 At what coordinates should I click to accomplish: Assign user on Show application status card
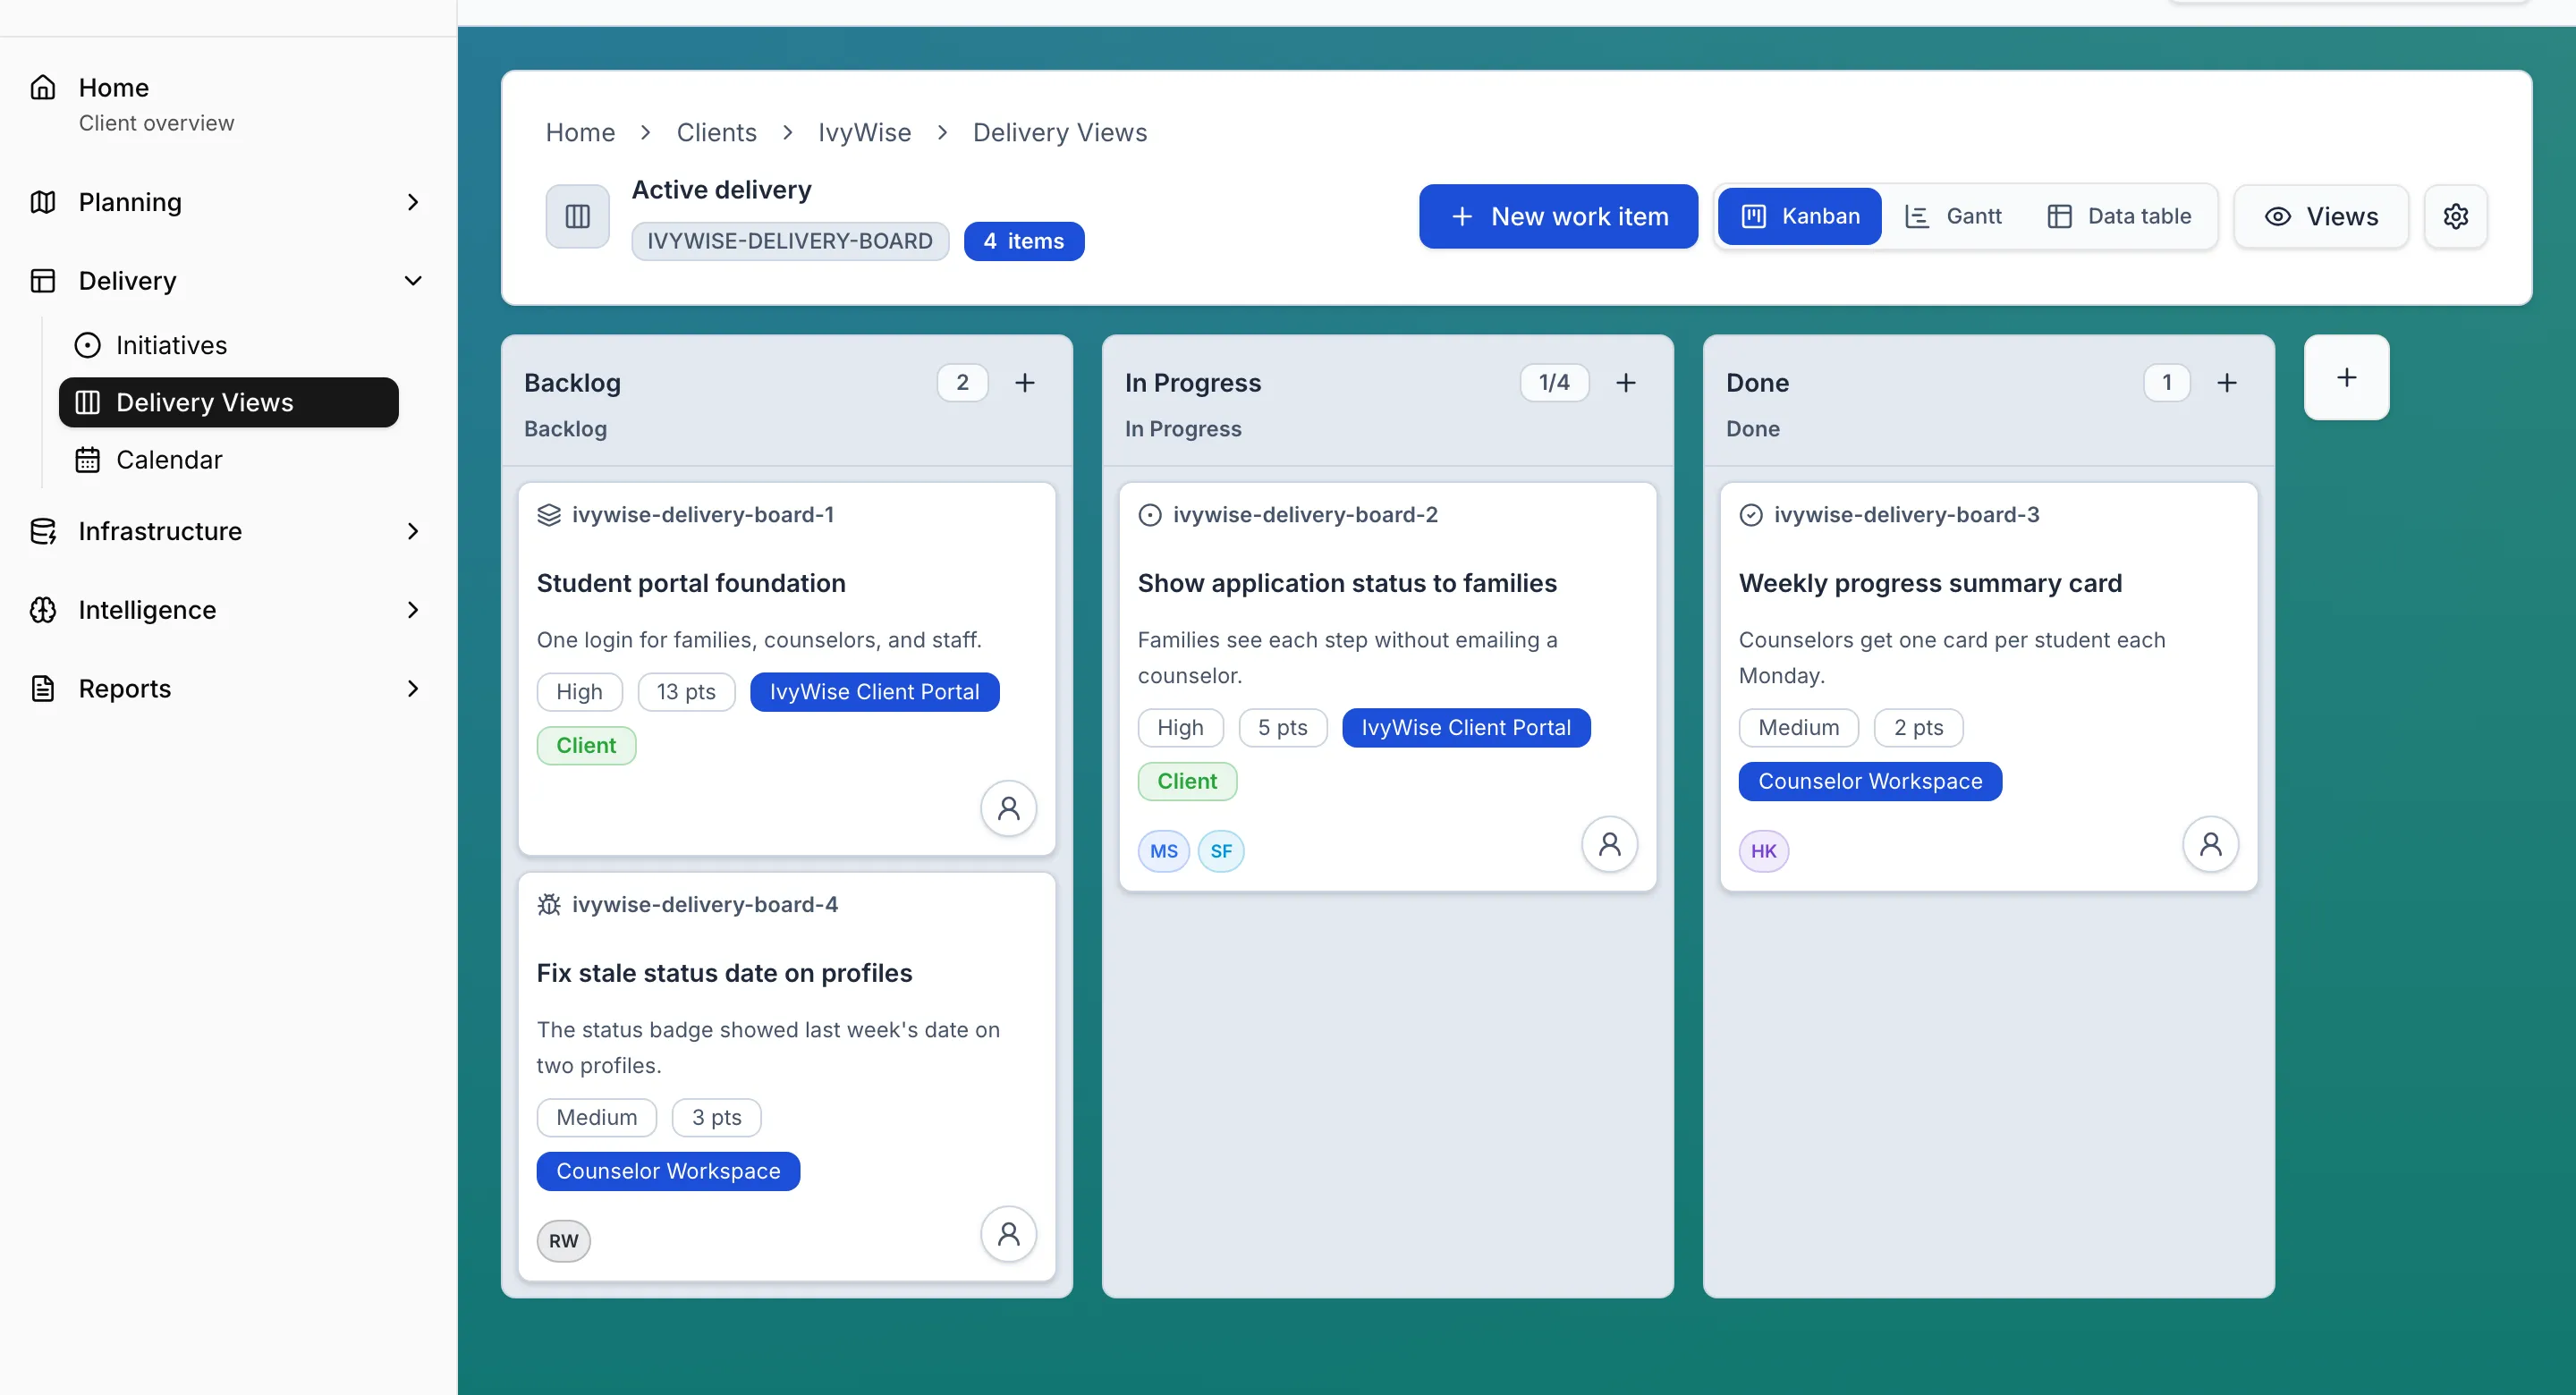1610,844
